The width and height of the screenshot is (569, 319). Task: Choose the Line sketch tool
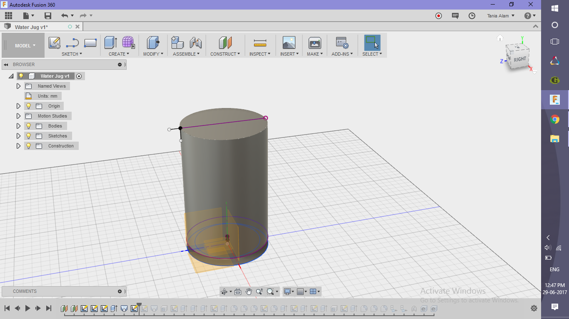pyautogui.click(x=72, y=42)
